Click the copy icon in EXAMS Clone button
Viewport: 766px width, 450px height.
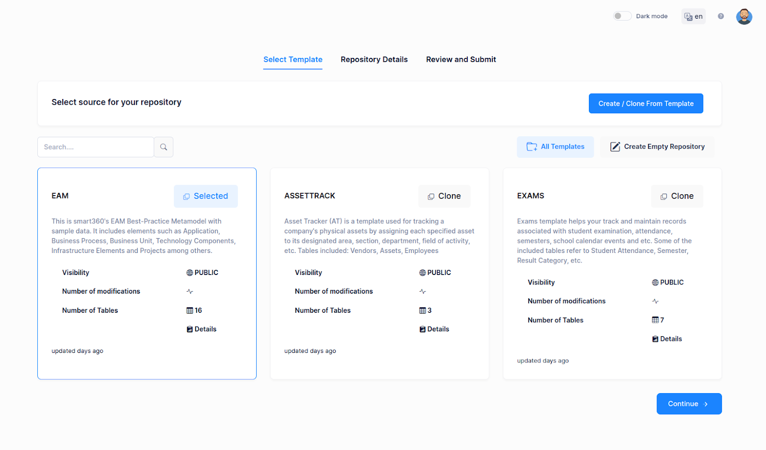click(x=664, y=197)
